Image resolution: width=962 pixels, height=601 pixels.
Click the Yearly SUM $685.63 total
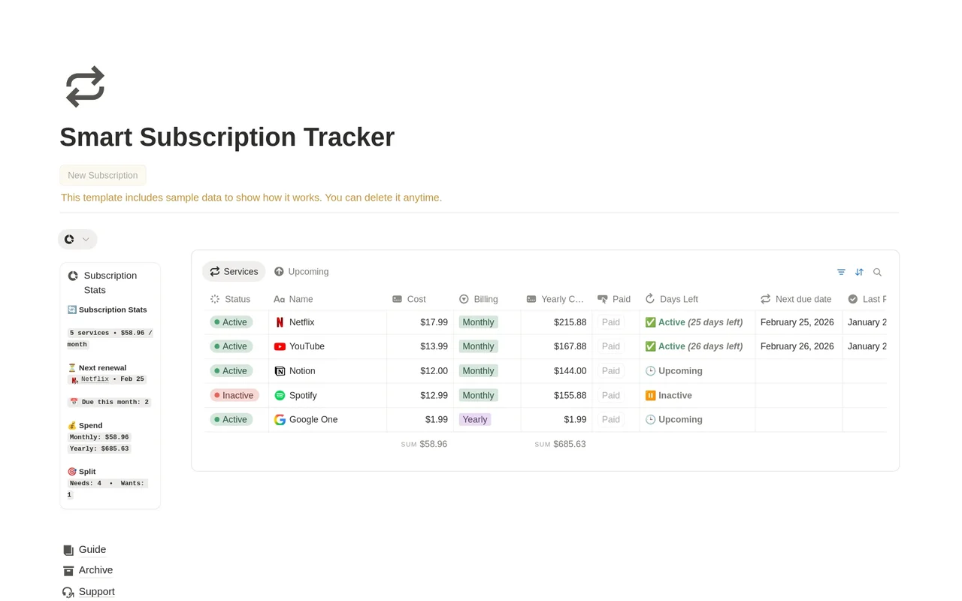click(560, 445)
